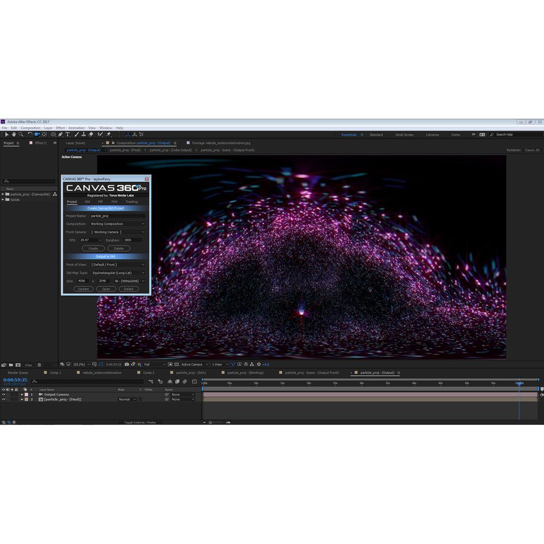Select the Pen tool
The image size is (544, 544).
pyautogui.click(x=60, y=134)
